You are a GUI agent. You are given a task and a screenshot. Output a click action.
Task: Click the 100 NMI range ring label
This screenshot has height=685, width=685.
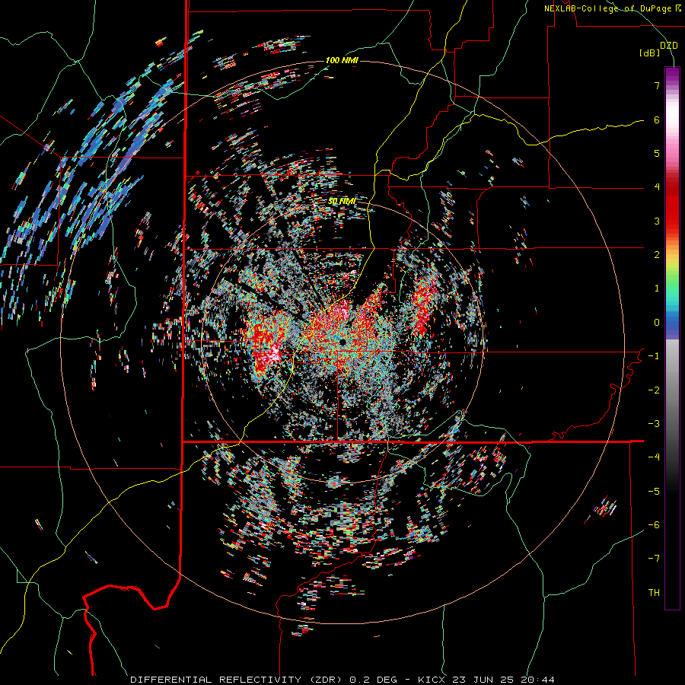click(x=342, y=60)
